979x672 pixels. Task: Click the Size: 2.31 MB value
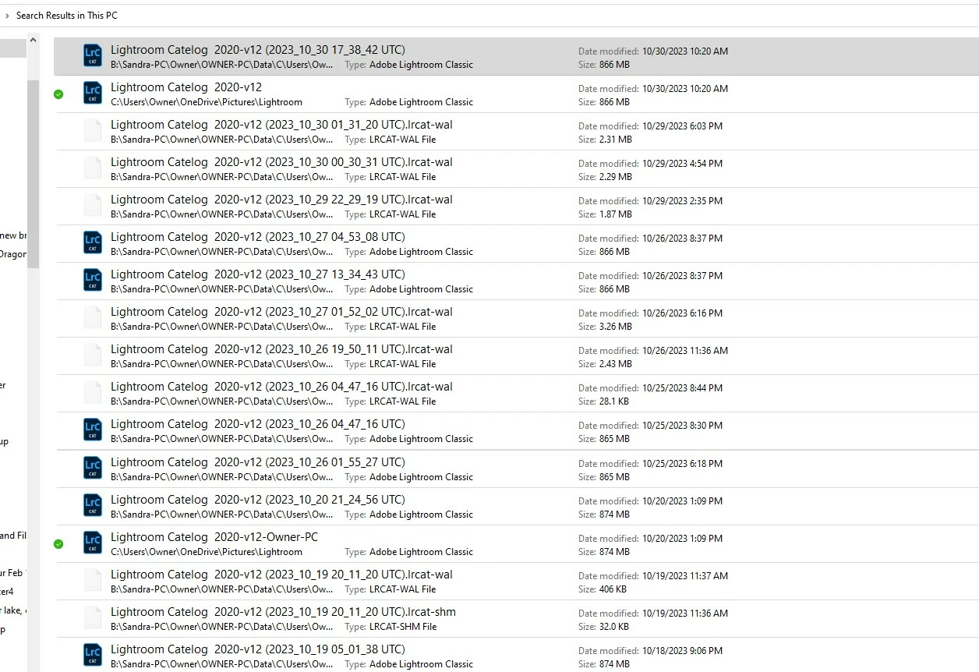[615, 140]
